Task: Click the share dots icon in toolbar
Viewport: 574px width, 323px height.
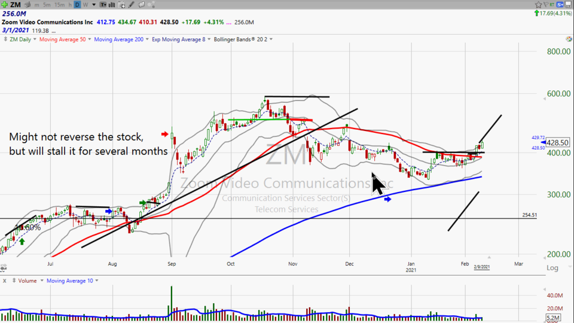Action: (x=151, y=5)
